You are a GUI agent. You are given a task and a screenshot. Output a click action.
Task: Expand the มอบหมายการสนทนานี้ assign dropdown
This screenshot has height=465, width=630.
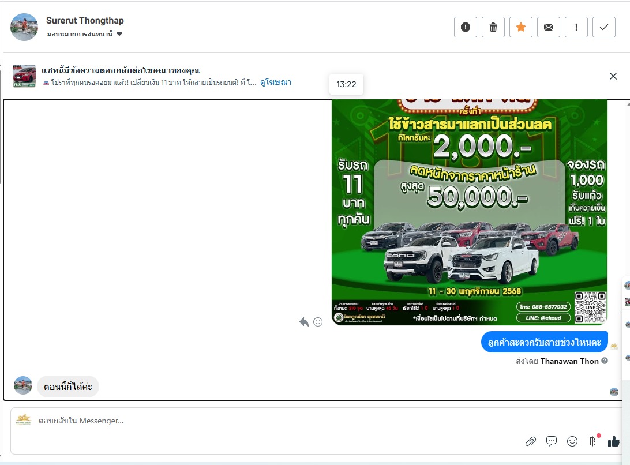pos(84,34)
